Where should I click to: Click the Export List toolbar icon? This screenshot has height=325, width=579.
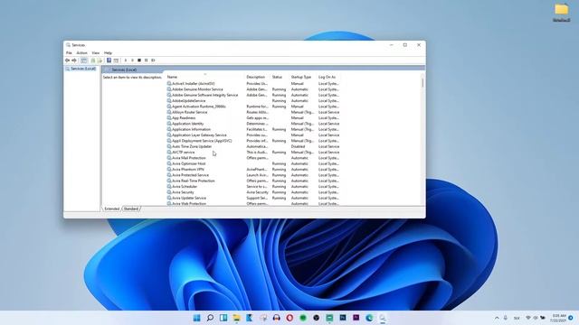point(100,60)
